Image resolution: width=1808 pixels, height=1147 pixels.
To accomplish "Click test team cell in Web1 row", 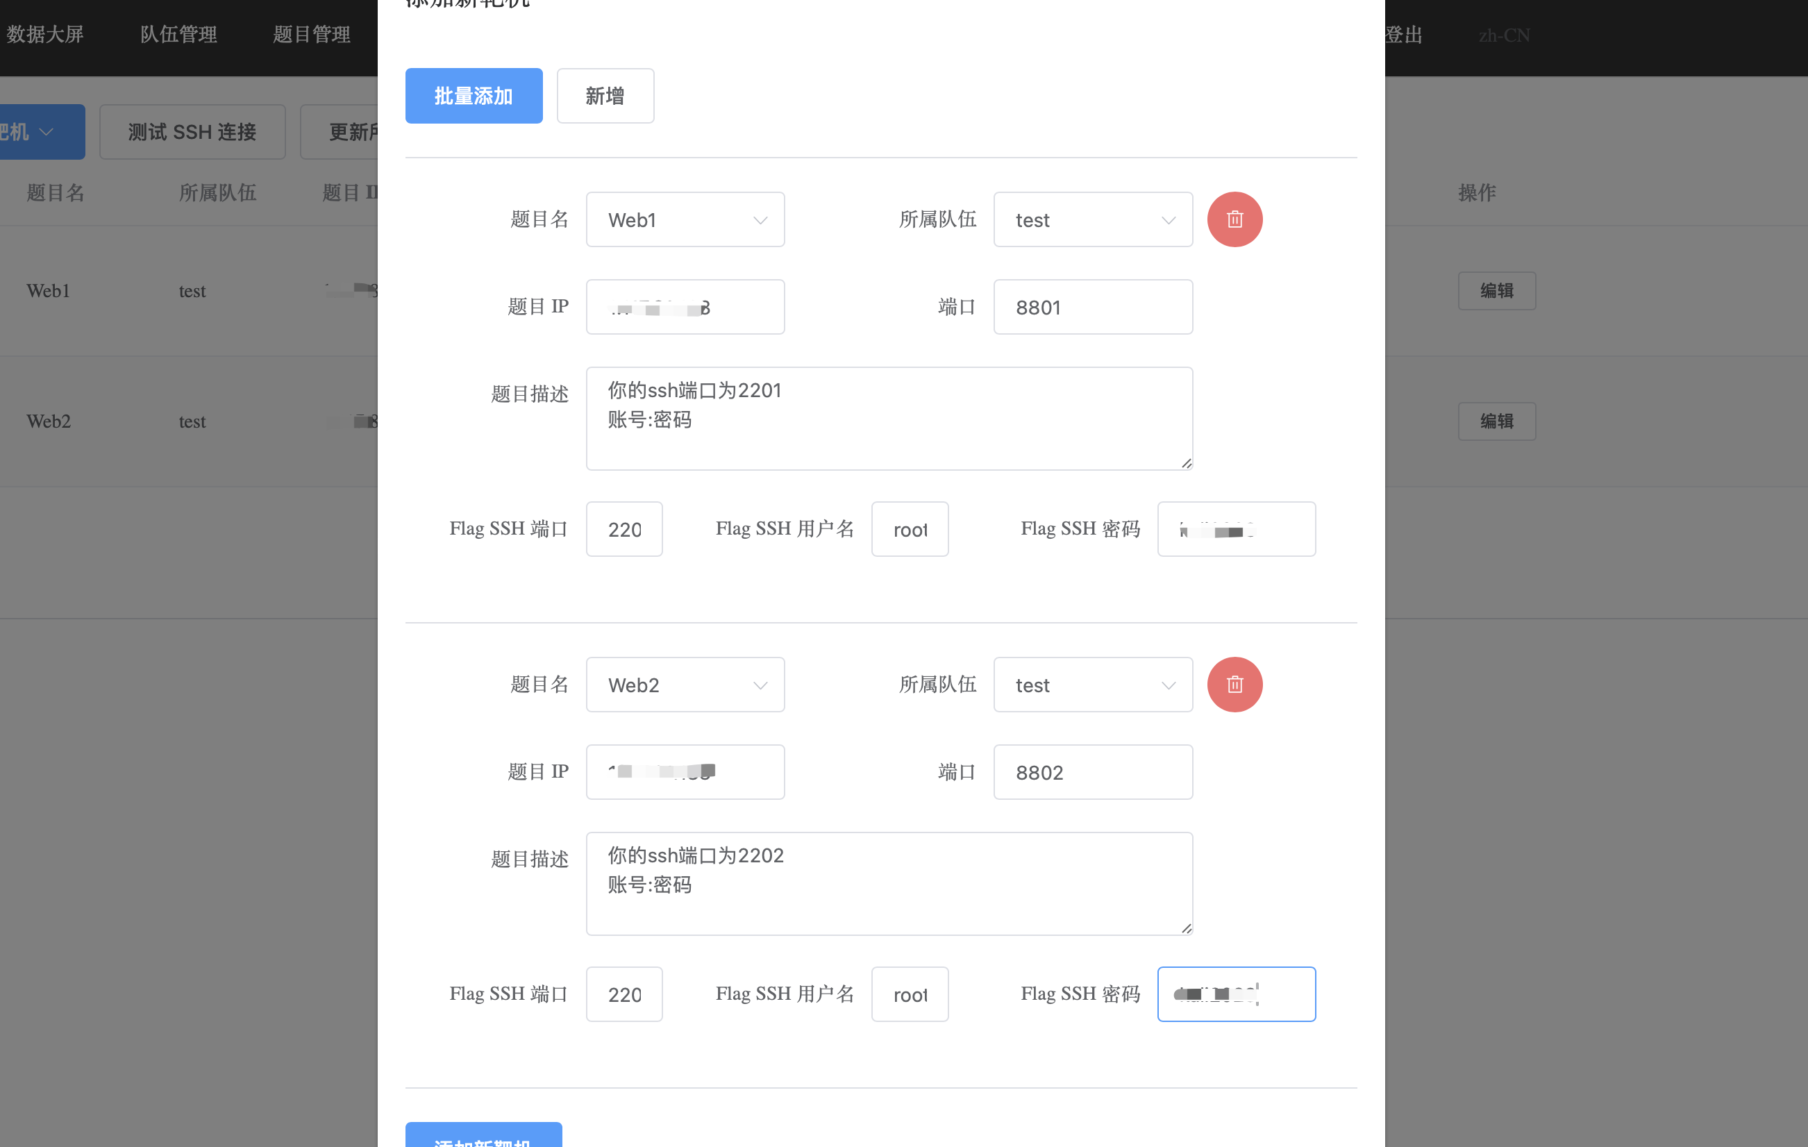I will pos(192,291).
